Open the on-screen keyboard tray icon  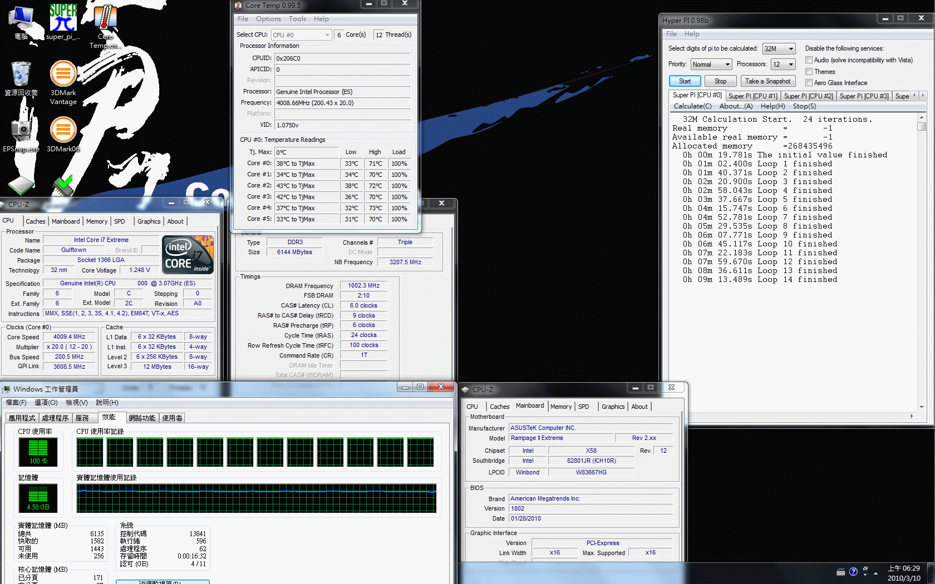click(x=841, y=572)
